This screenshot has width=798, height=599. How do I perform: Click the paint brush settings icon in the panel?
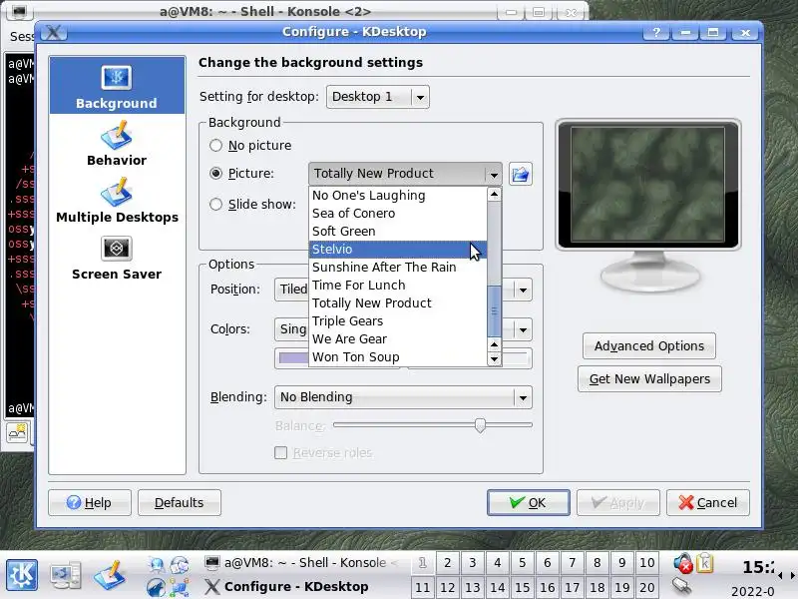[x=110, y=575]
